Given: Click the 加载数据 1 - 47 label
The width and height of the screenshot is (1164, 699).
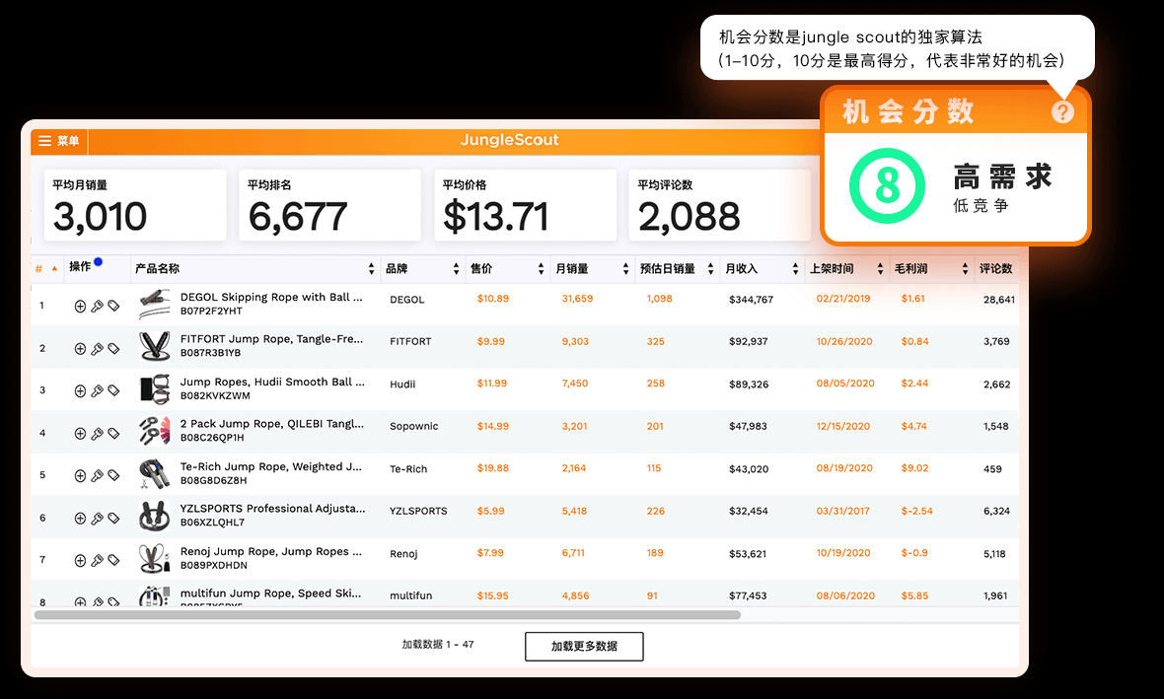Looking at the screenshot, I should 438,644.
